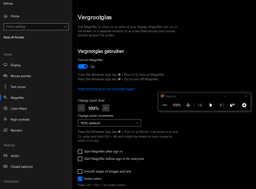This screenshot has width=256, height=189.
Task: Click the Display monitor icon
Action: 5,65
